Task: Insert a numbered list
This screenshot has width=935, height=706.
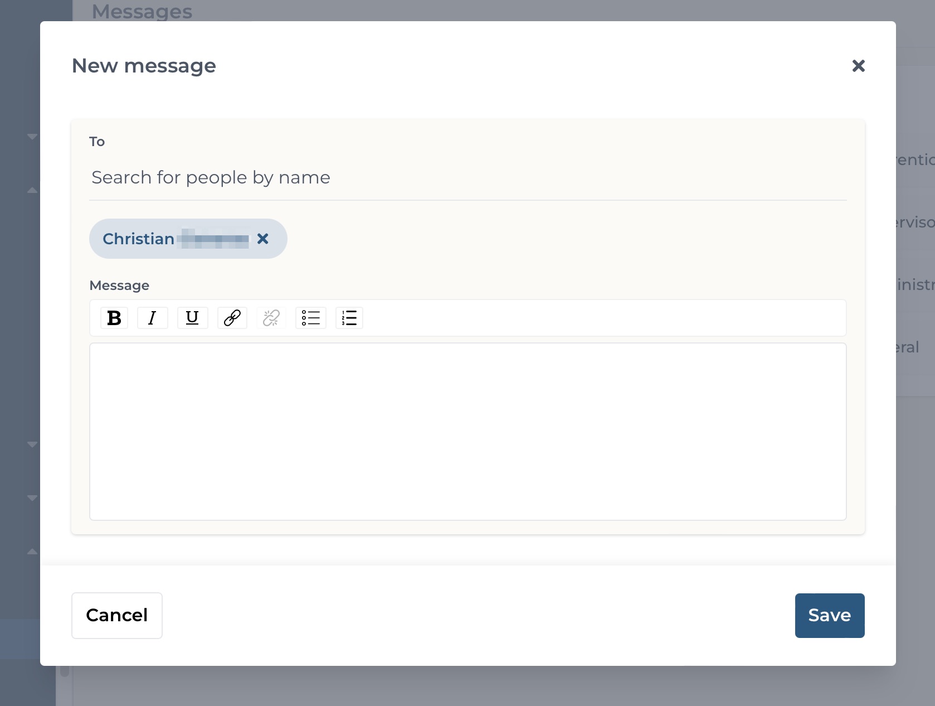Action: [x=349, y=318]
